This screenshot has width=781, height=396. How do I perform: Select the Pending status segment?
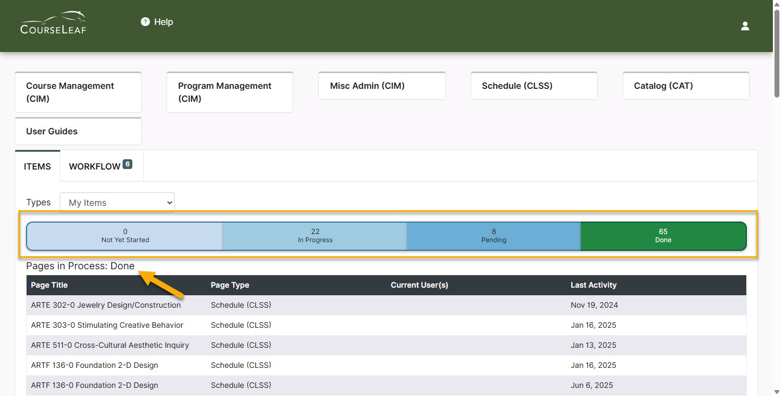[494, 236]
